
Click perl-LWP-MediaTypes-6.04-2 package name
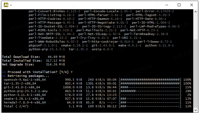click(x=155, y=26)
